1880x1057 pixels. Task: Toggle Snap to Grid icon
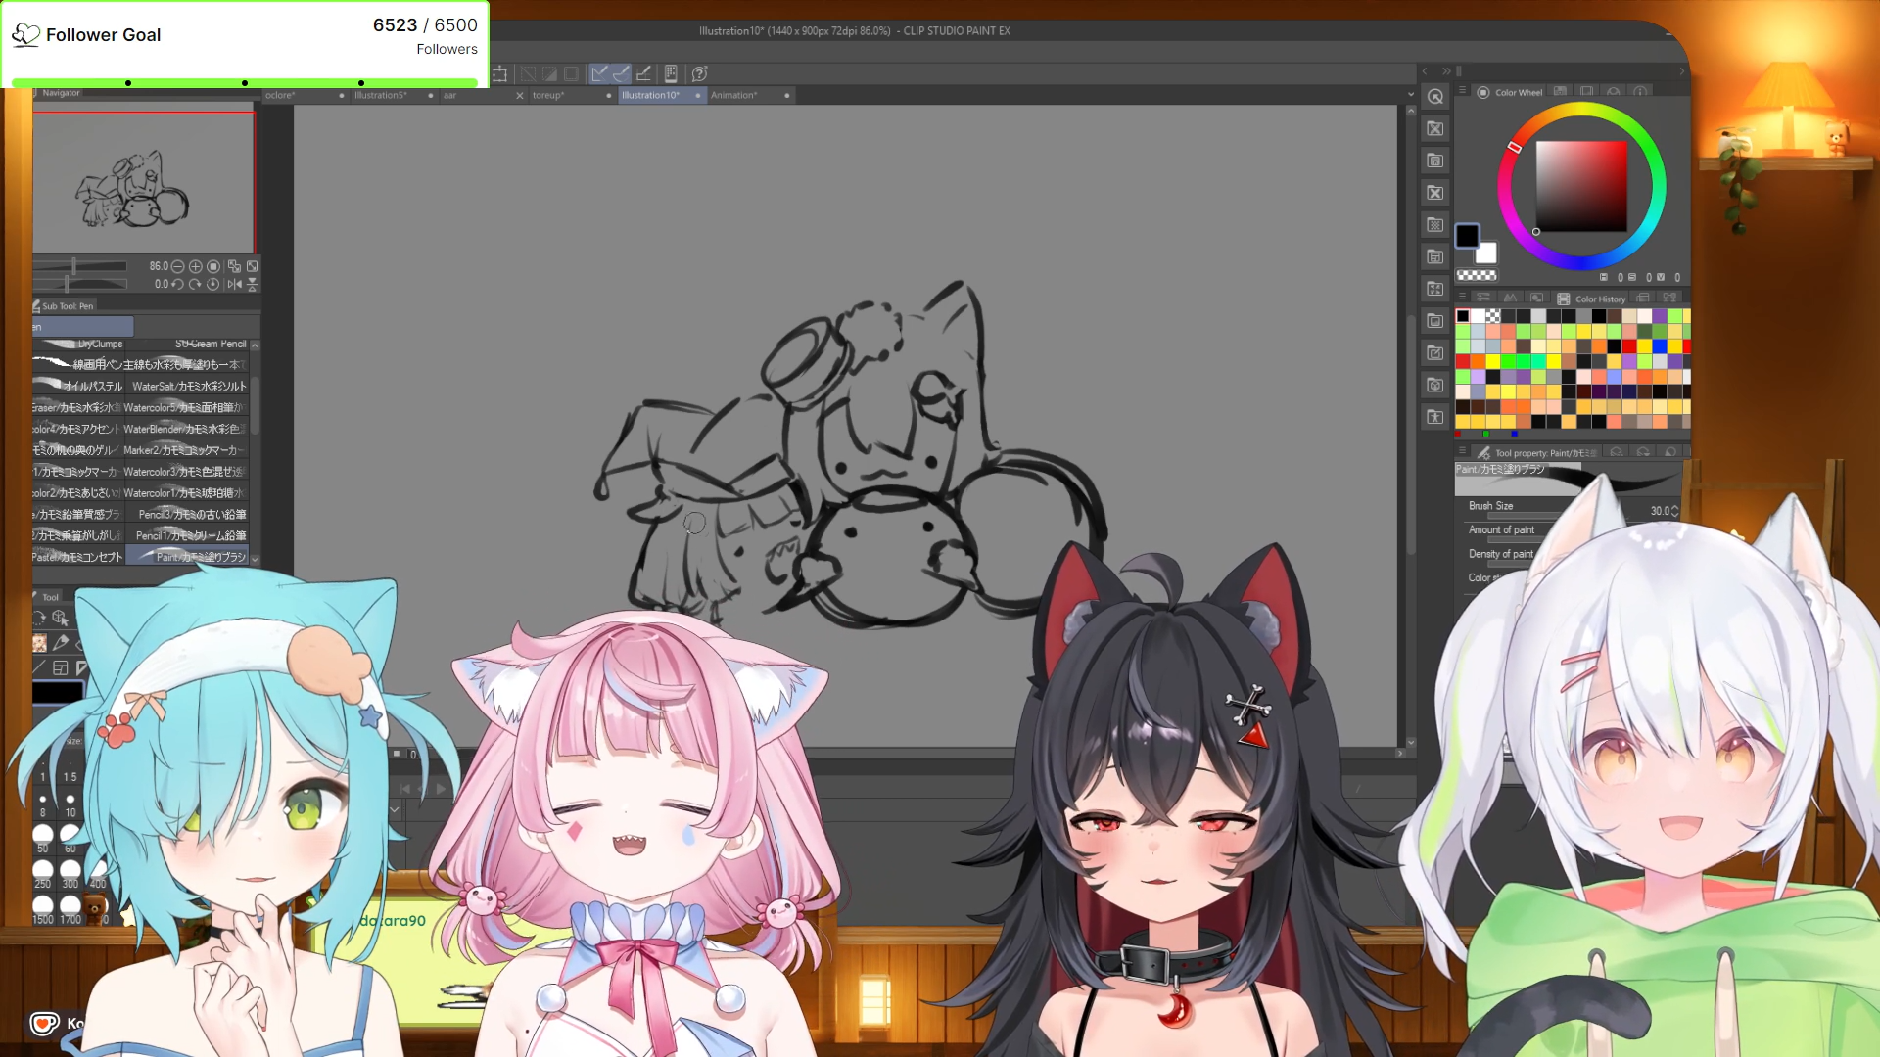coord(643,73)
